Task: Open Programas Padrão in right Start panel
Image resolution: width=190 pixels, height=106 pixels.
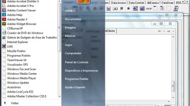Action: 77,79
